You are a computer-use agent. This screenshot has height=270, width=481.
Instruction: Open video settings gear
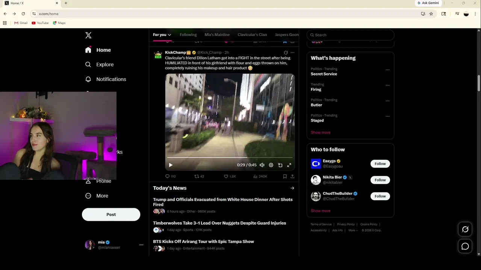pos(271,165)
